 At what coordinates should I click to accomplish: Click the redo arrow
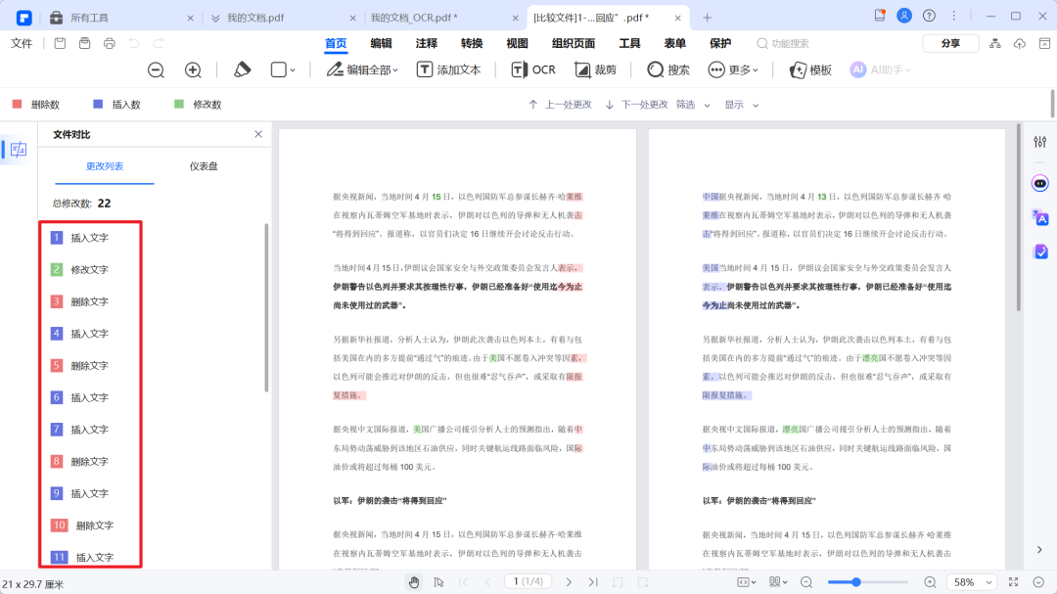coord(159,43)
